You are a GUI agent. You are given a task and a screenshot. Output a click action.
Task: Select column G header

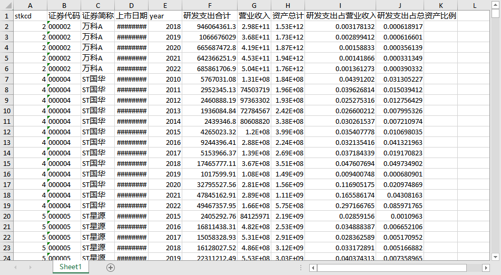pos(254,5)
